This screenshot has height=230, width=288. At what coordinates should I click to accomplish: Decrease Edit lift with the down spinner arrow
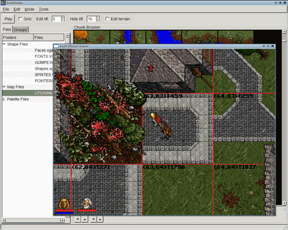tap(63, 20)
